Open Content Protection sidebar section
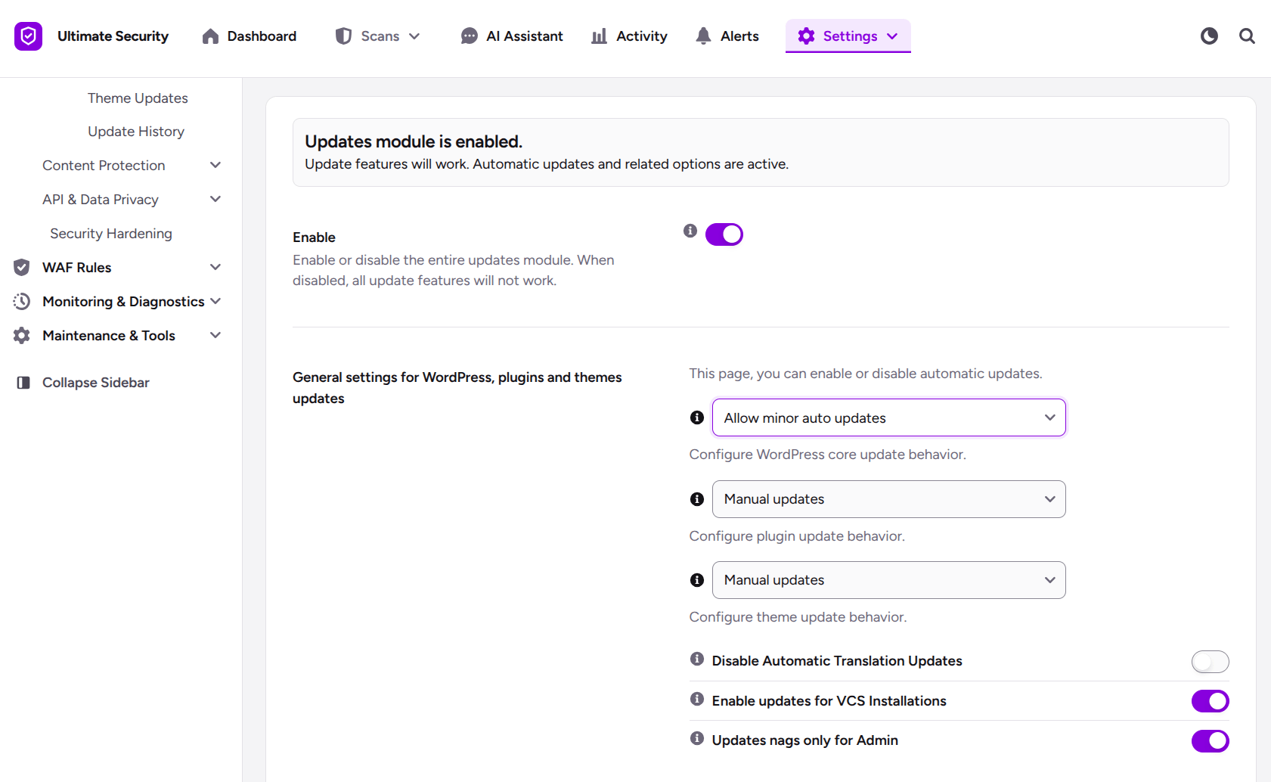This screenshot has height=782, width=1271. pos(104,166)
